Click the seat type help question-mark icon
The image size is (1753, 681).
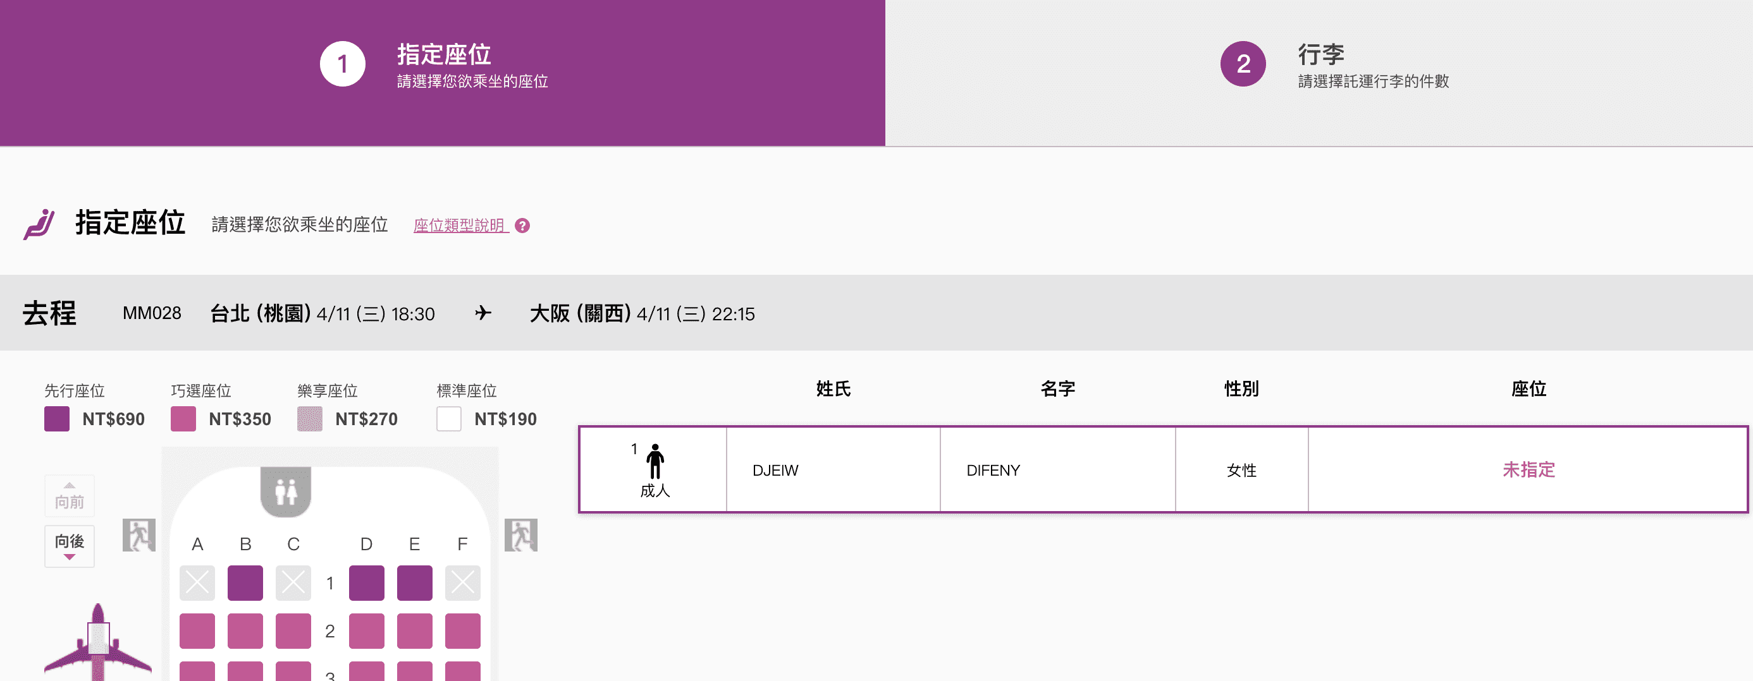522,226
